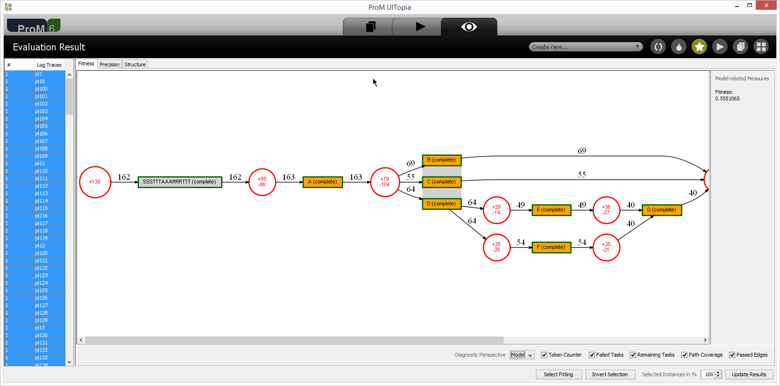Click the C (complete) transition node
The height and width of the screenshot is (386, 780).
click(x=441, y=182)
